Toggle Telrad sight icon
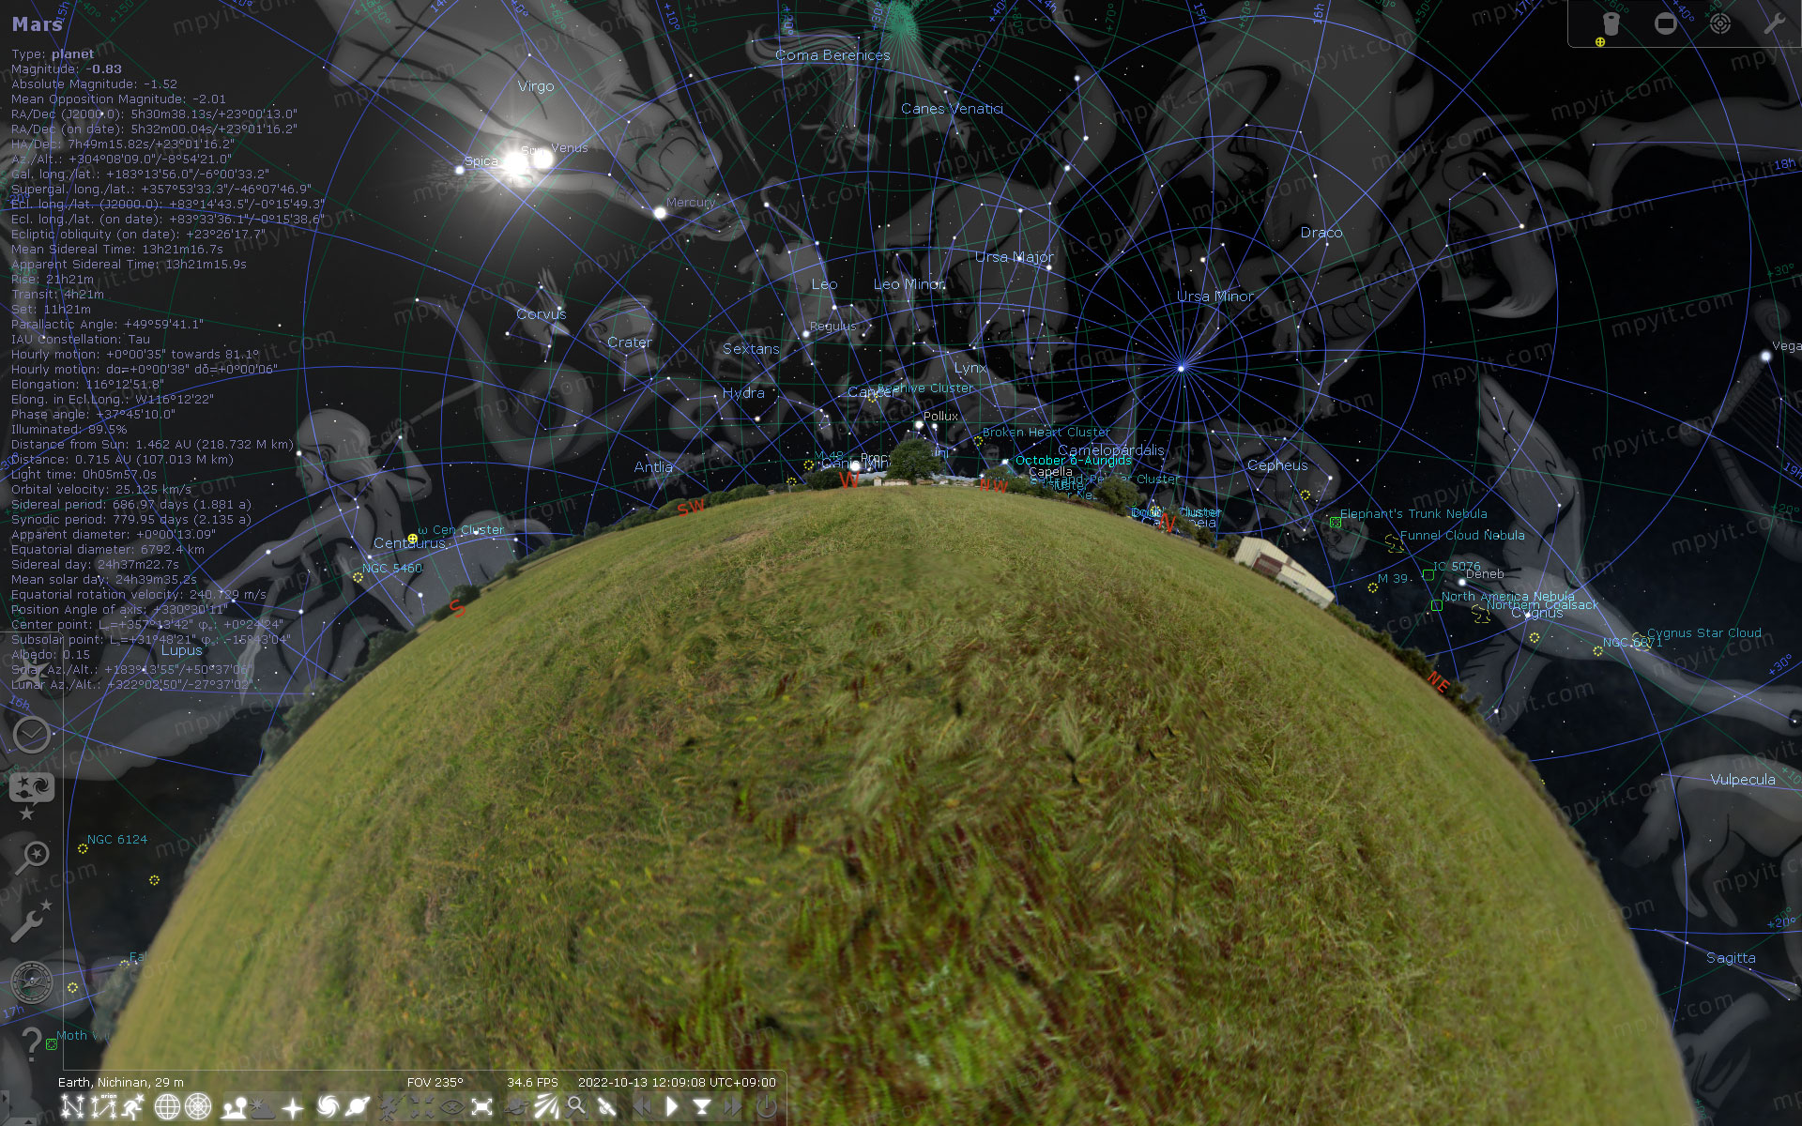Image resolution: width=1802 pixels, height=1126 pixels. [x=1719, y=23]
